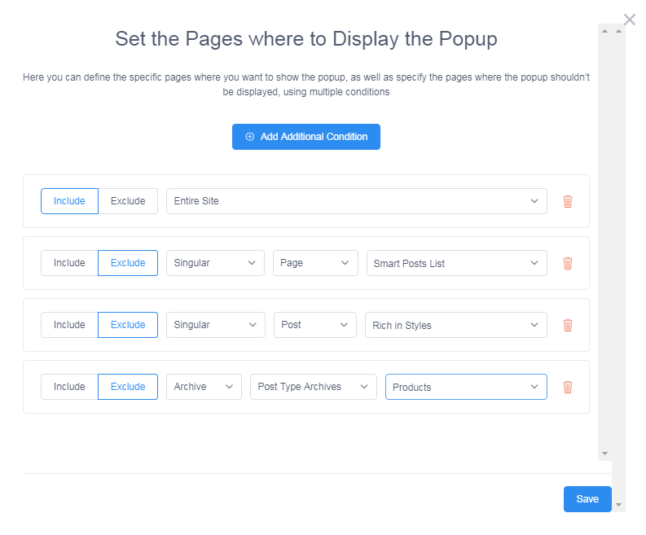Viewport: 646px width, 535px height.
Task: Delete the Smart Posts List condition
Action: [567, 263]
